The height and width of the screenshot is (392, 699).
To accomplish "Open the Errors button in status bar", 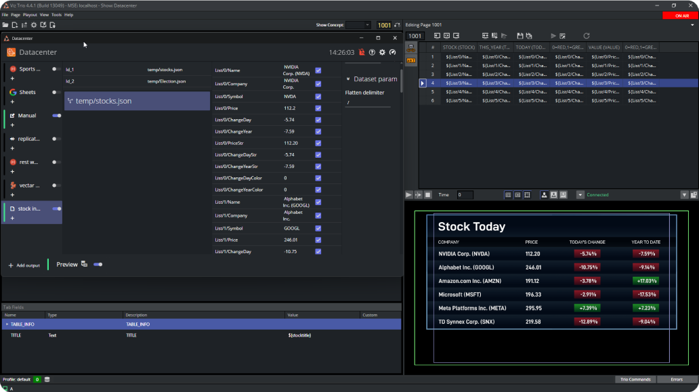I will tap(677, 380).
